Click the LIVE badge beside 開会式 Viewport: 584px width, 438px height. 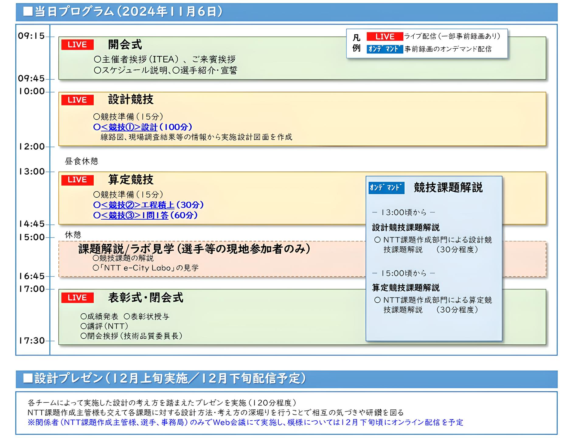pyautogui.click(x=77, y=45)
